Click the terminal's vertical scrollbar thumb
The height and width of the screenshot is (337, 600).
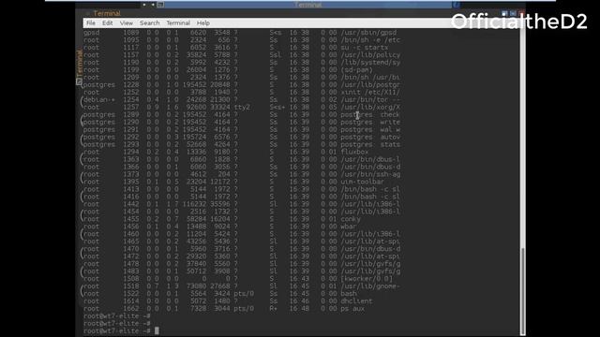[x=522, y=290]
